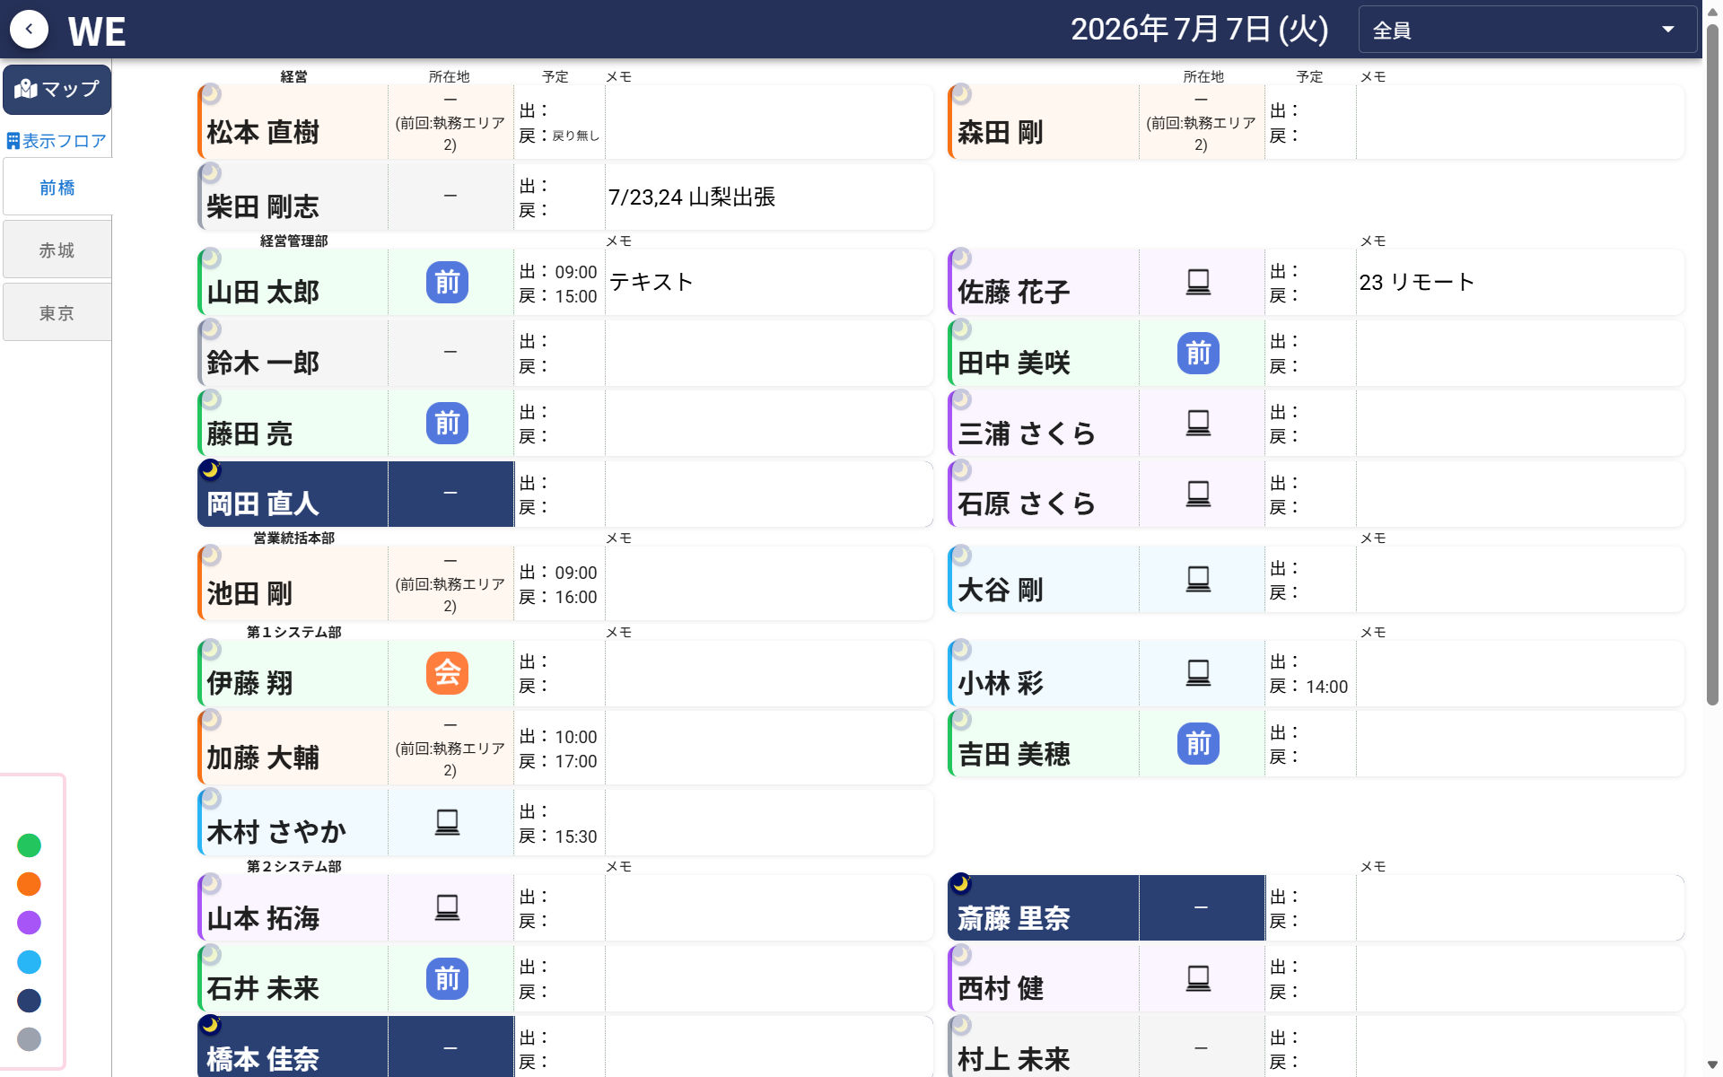Click 木村 さやか's laptop remote icon
Viewport: 1723px width, 1077px height.
click(x=447, y=823)
